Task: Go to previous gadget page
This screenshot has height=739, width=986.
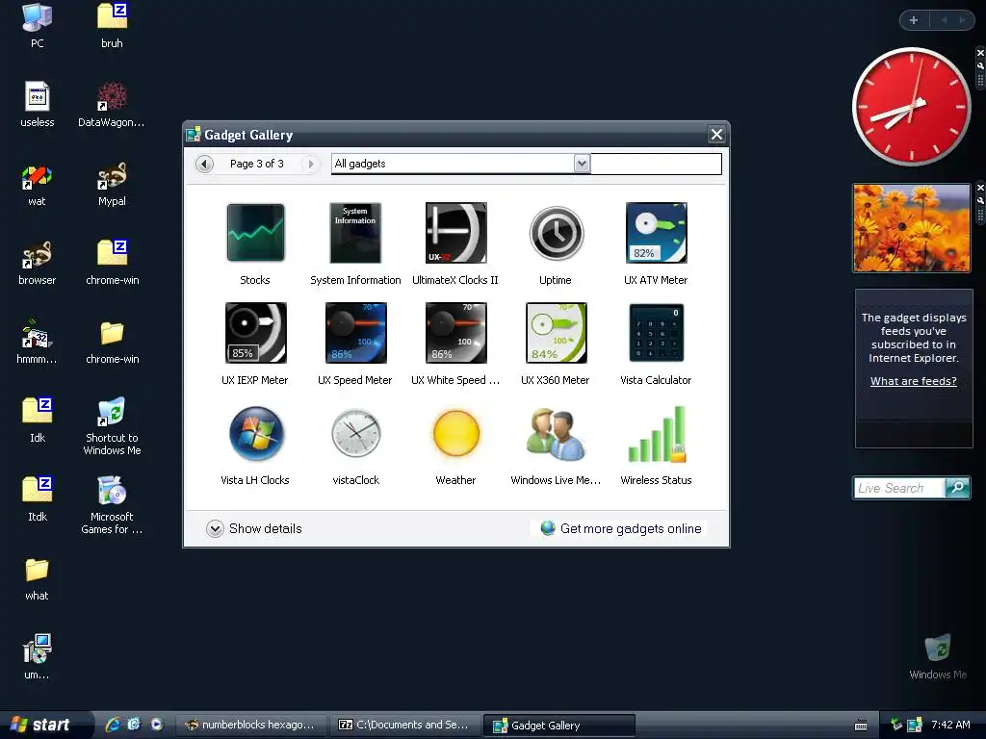Action: pyautogui.click(x=204, y=164)
